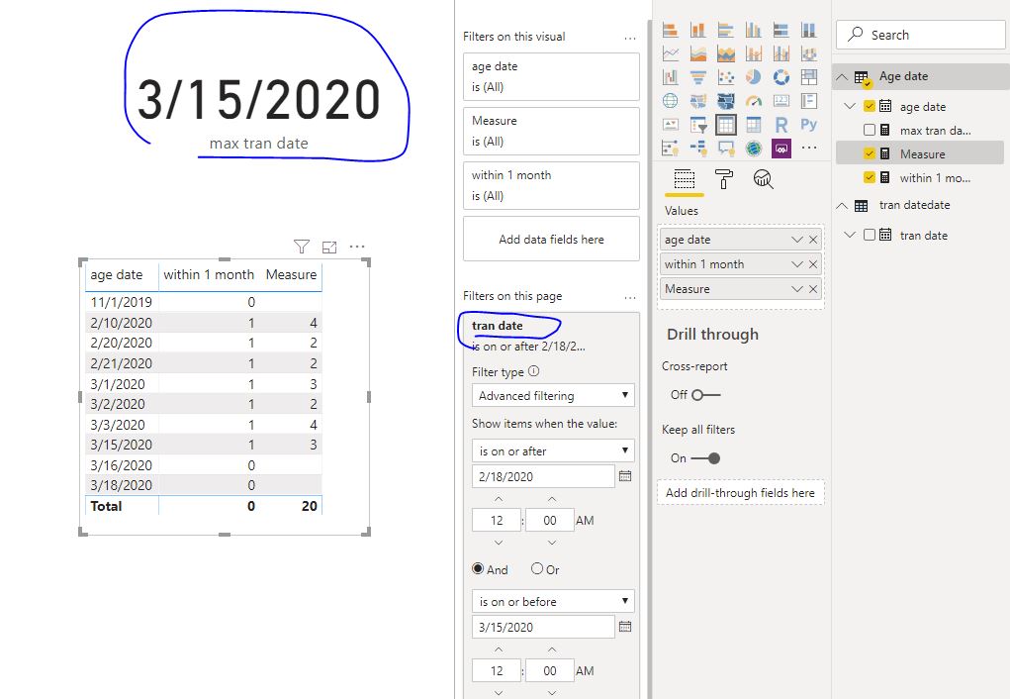Image resolution: width=1010 pixels, height=699 pixels.
Task: Select the waterfall chart visualization
Action: click(671, 77)
